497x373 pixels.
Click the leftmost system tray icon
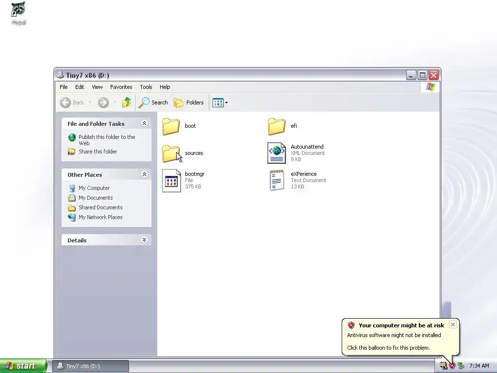[444, 366]
